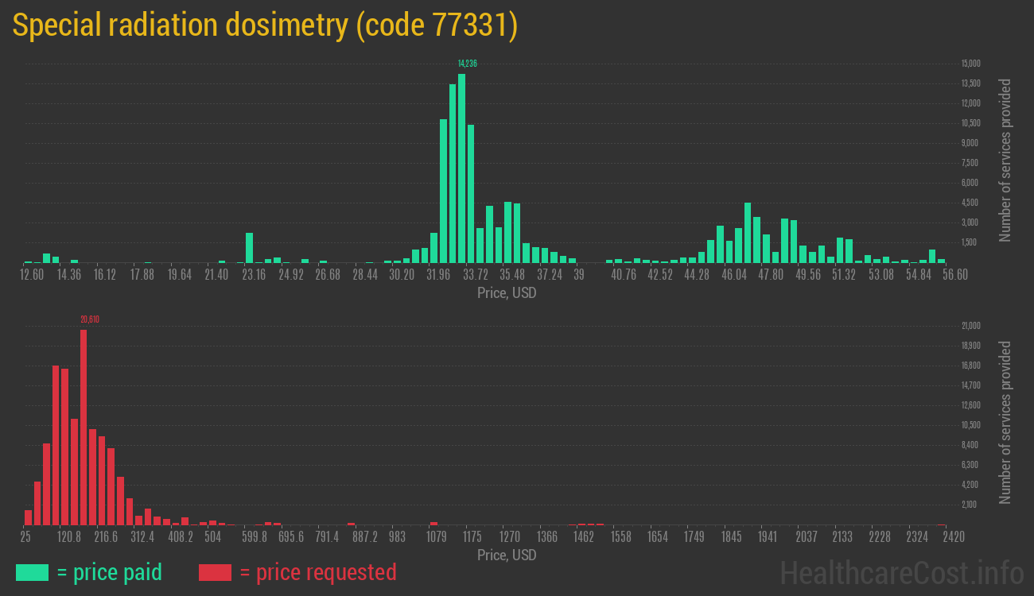Viewport: 1034px width, 596px height.
Task: Click the chart title 'Special radiation dosimetry'
Action: [x=265, y=26]
